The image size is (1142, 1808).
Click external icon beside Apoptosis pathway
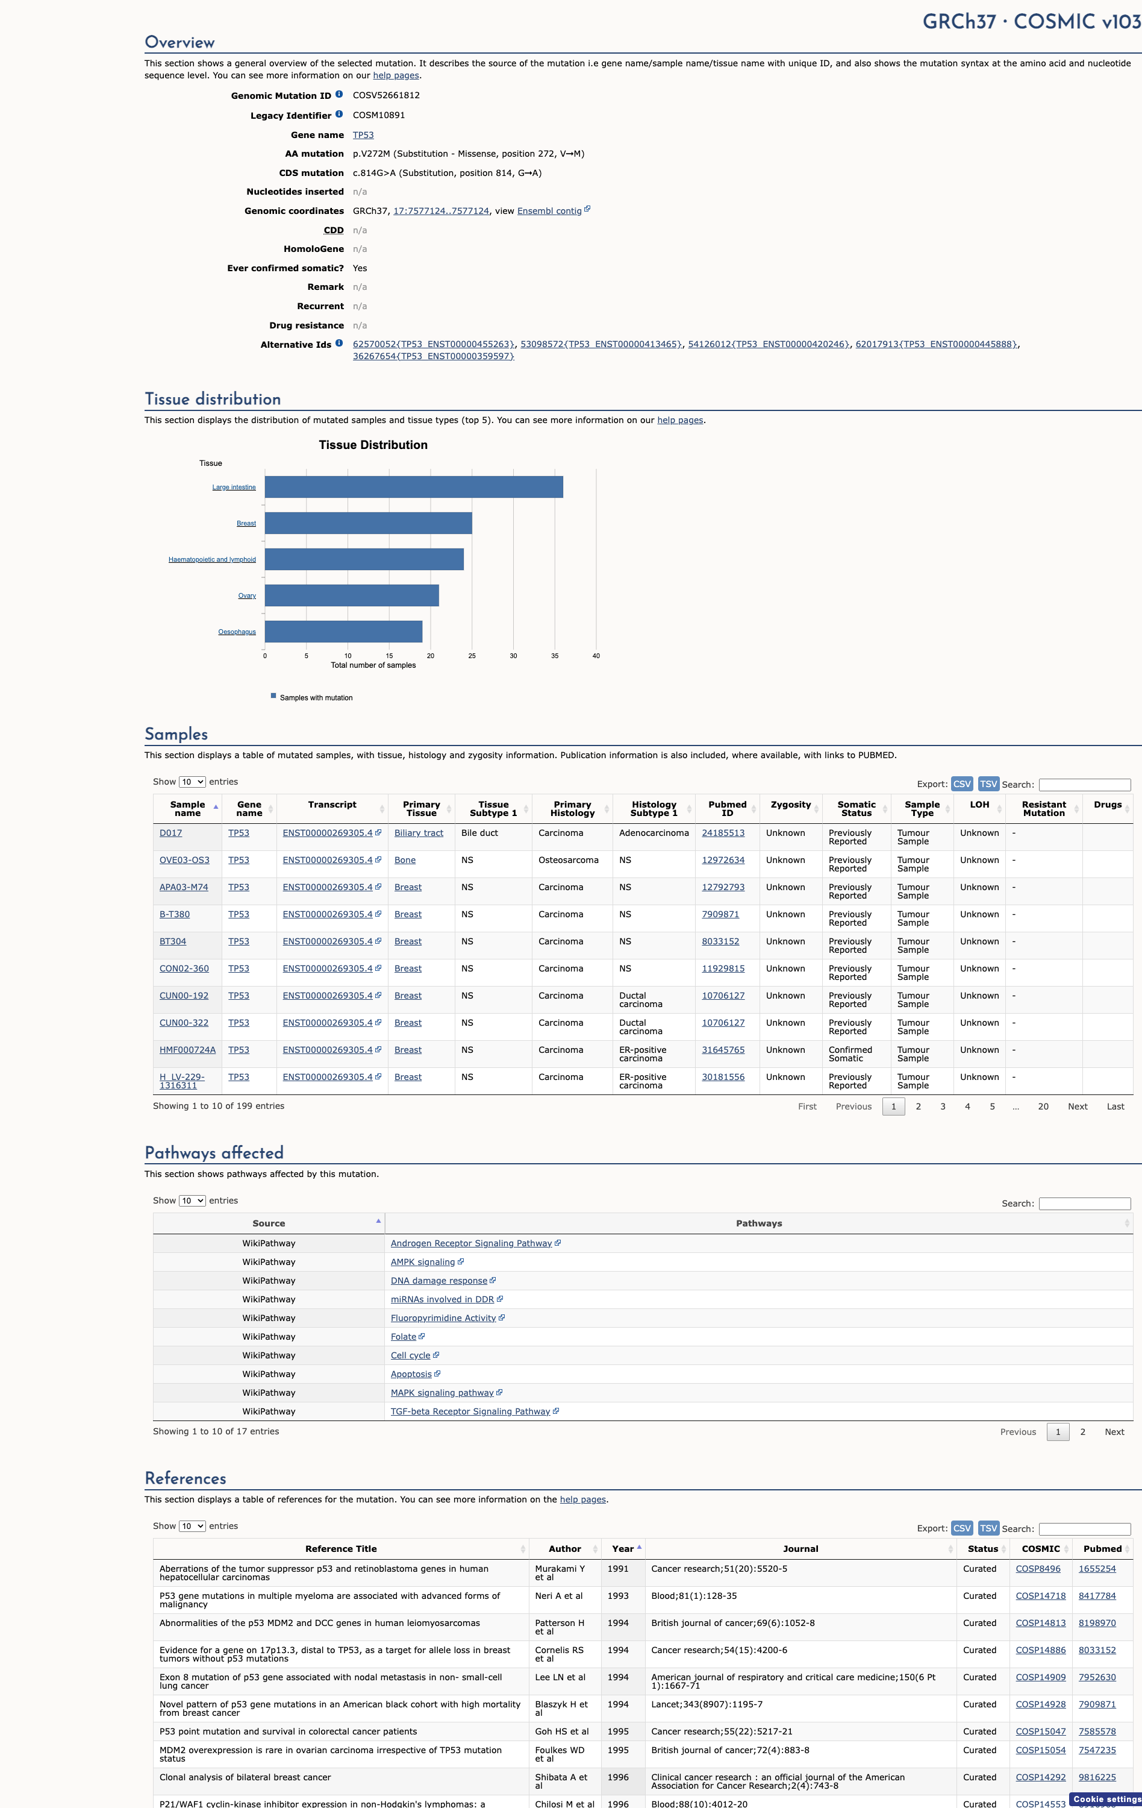pos(437,1373)
